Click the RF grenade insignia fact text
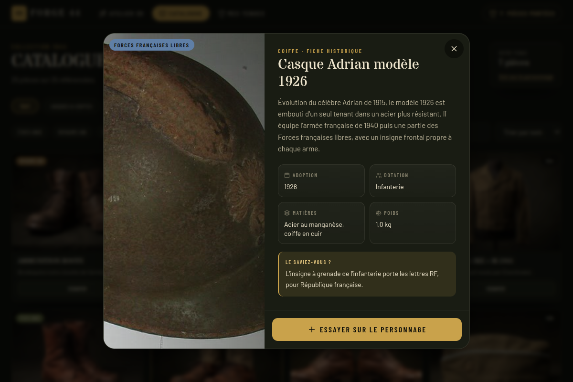Screen dimensions: 573x382 (x=362, y=279)
